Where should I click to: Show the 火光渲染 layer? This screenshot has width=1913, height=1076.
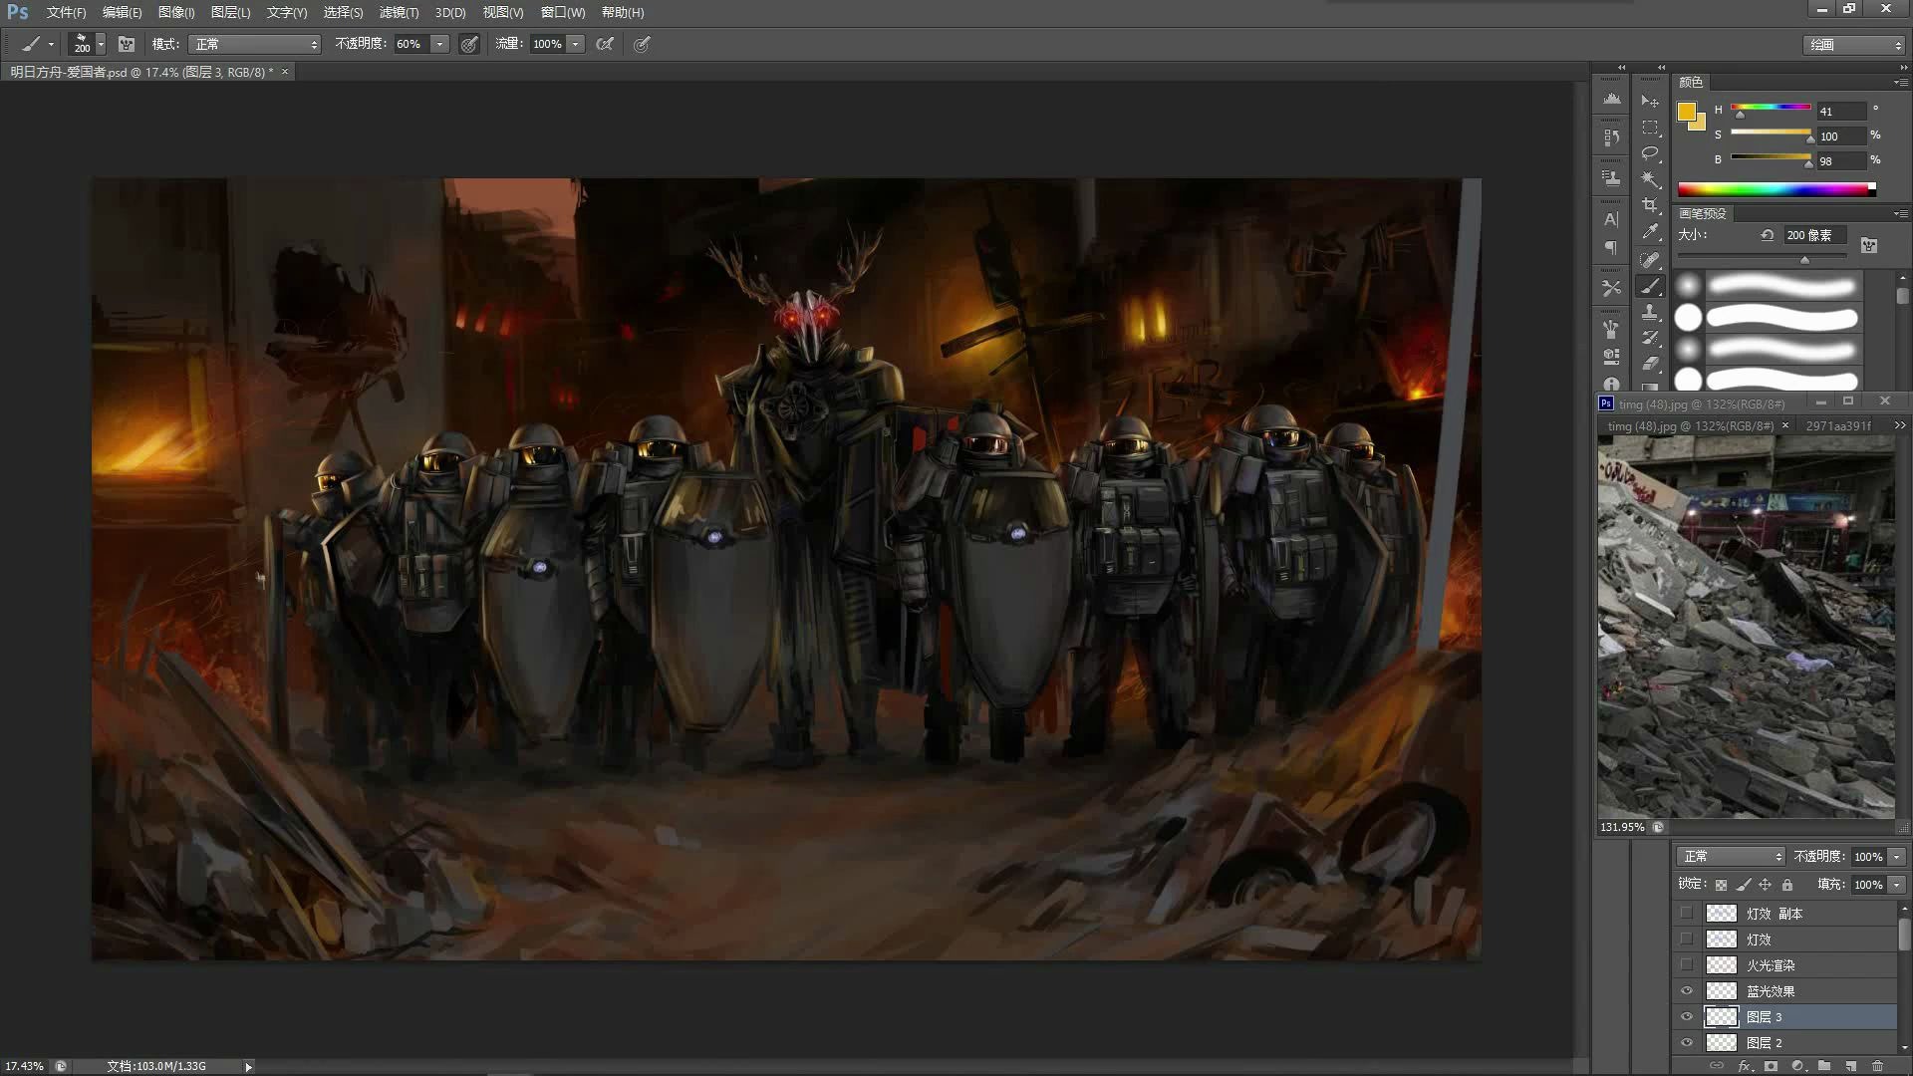coord(1686,964)
